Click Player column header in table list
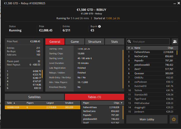This screenshot has width=181, height=129. (x=86, y=103)
